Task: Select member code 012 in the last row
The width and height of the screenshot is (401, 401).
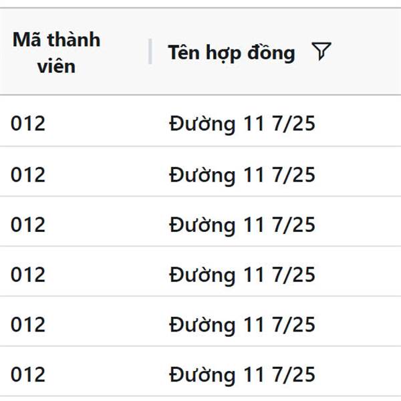Action: (x=28, y=374)
